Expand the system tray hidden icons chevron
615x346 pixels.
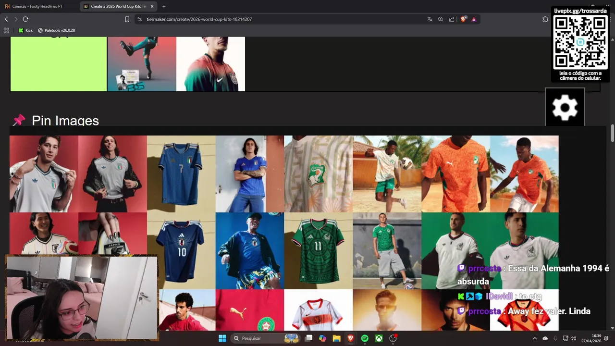(x=535, y=338)
